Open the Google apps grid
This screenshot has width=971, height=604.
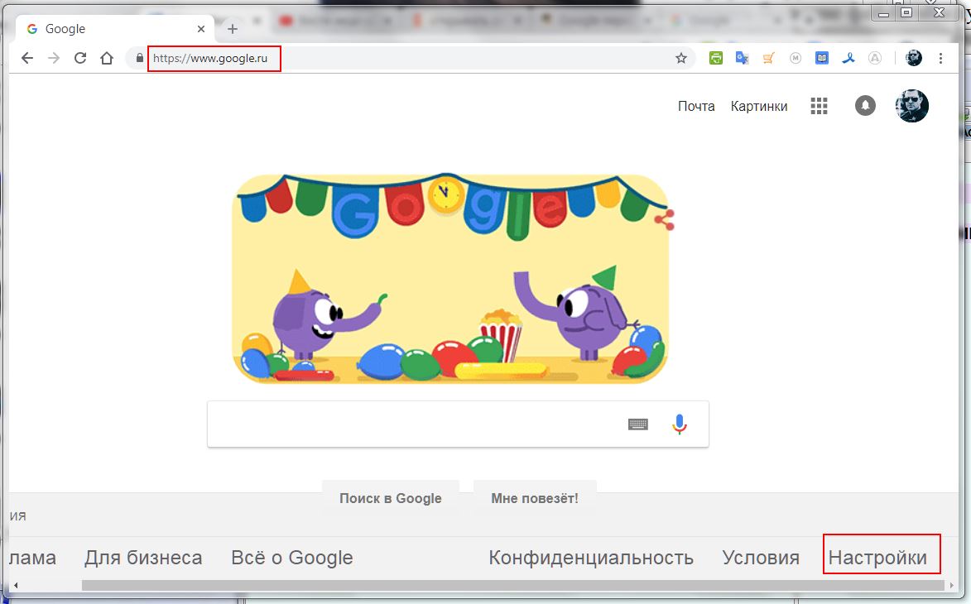click(x=820, y=107)
